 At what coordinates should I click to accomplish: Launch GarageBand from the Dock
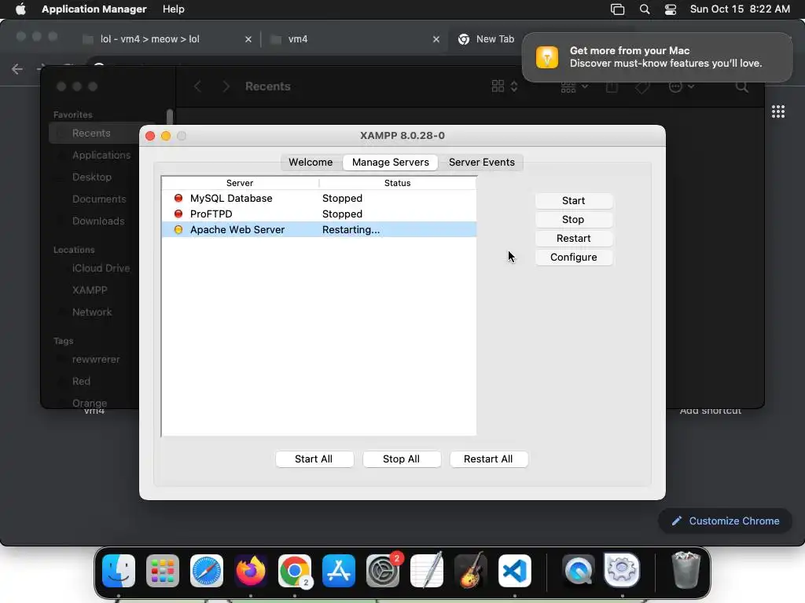pos(471,570)
